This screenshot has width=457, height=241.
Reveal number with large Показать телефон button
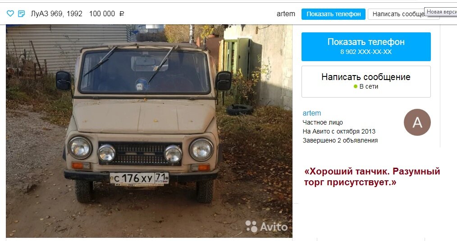coord(366,46)
